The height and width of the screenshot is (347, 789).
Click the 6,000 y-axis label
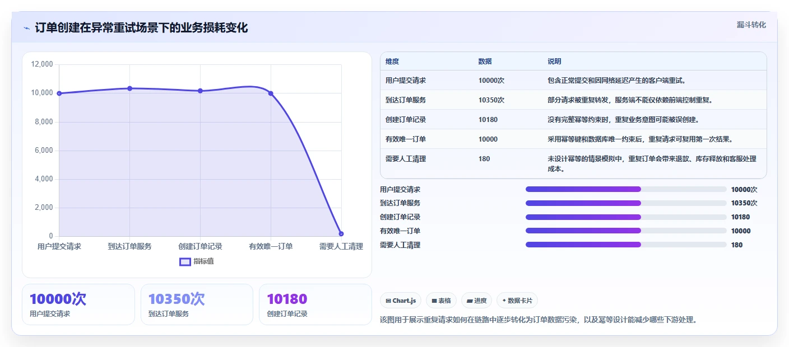(x=44, y=151)
